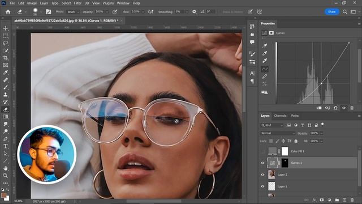Viewport: 362px width, 204px height.
Task: Show the Color Fill 1 layer
Action: pos(262,151)
